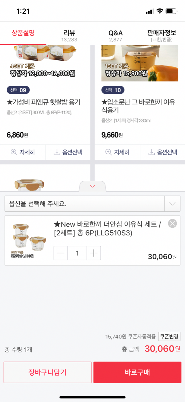Tap the quantity number field

[x=77, y=253]
